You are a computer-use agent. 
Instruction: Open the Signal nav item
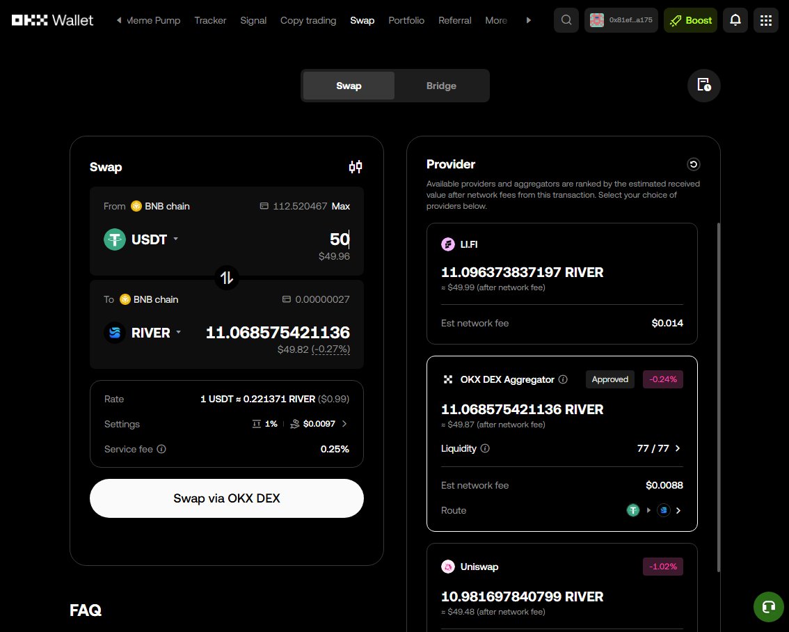253,20
